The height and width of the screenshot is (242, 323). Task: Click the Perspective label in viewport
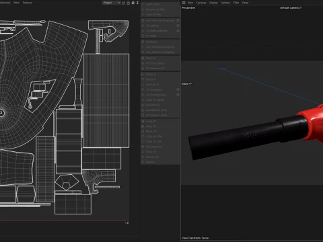click(188, 8)
